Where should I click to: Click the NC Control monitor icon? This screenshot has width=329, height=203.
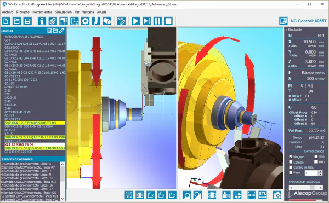tap(283, 21)
